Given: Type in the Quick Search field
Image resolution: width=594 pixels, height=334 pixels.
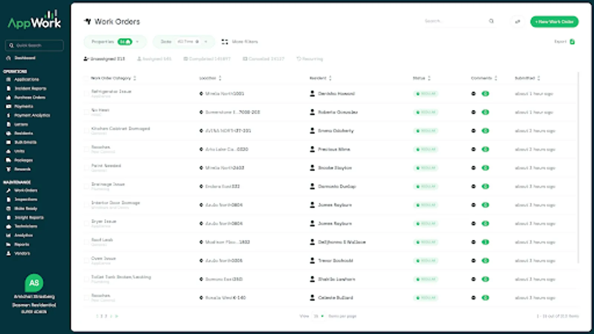Looking at the screenshot, I should click(x=35, y=45).
